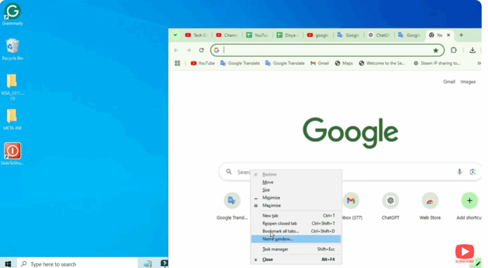Viewport: 488px width, 268px height.
Task: Switch to the ChatGPT tab
Action: pos(379,35)
